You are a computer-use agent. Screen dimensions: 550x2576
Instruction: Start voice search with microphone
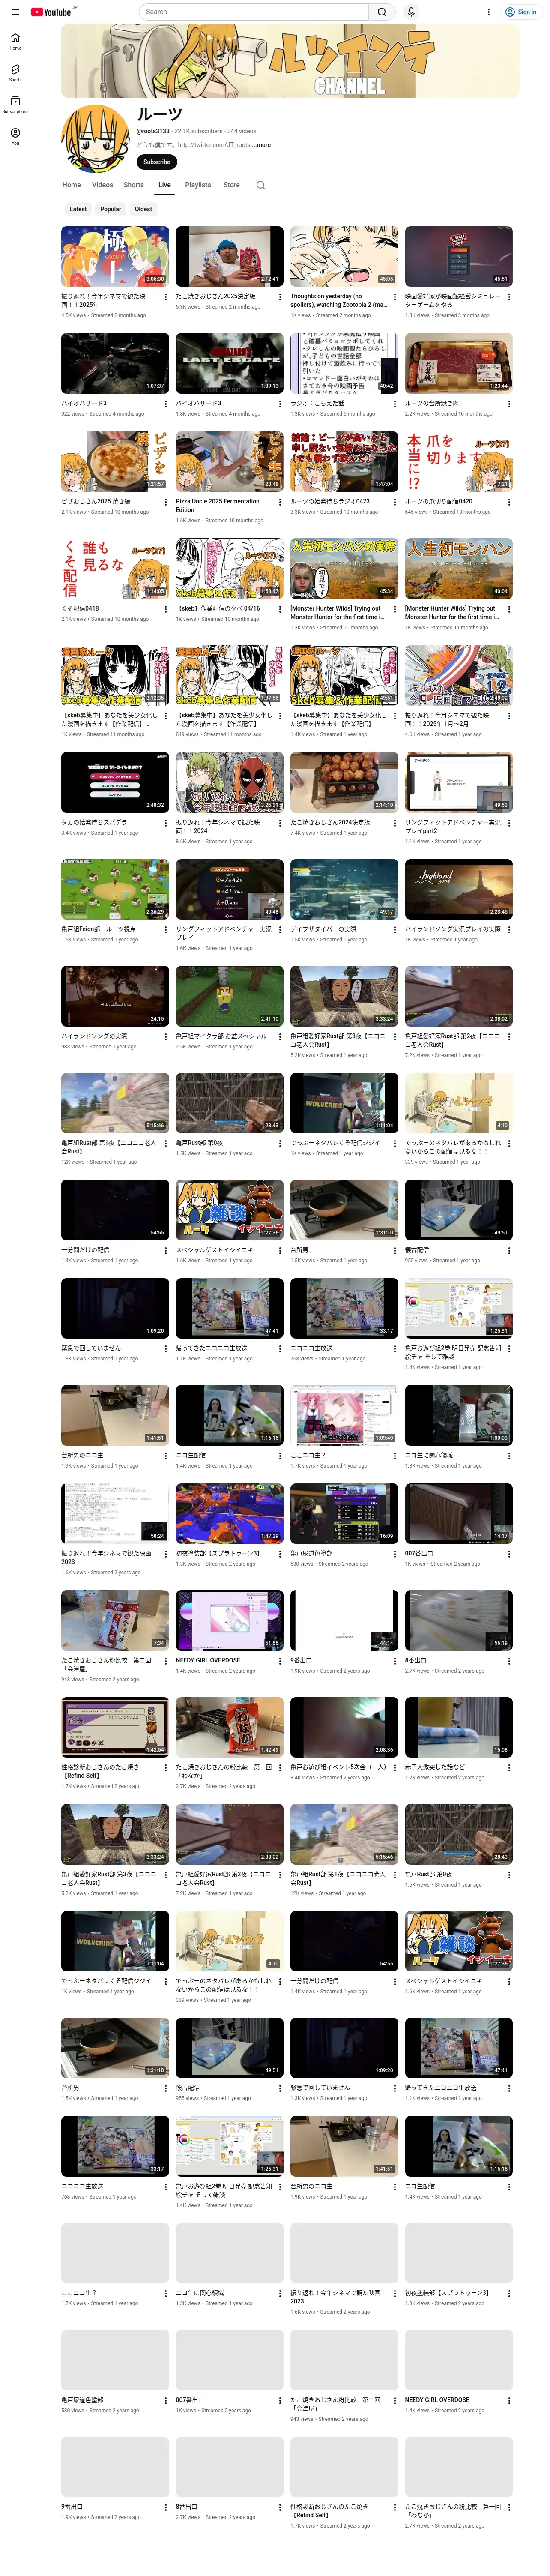(410, 12)
